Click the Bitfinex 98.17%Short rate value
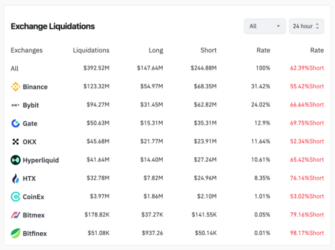Image resolution: width=335 pixels, height=250 pixels. pos(307,233)
